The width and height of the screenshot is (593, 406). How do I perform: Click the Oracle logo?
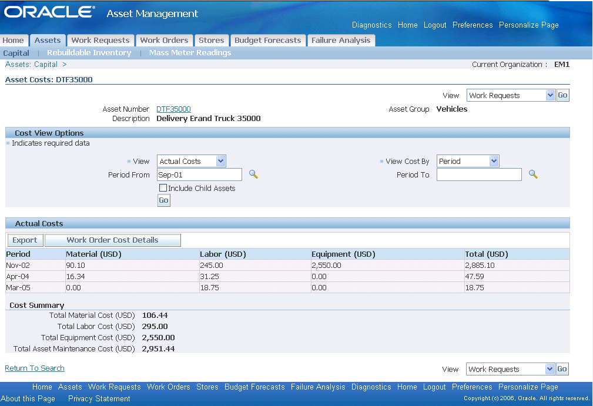[x=49, y=12]
